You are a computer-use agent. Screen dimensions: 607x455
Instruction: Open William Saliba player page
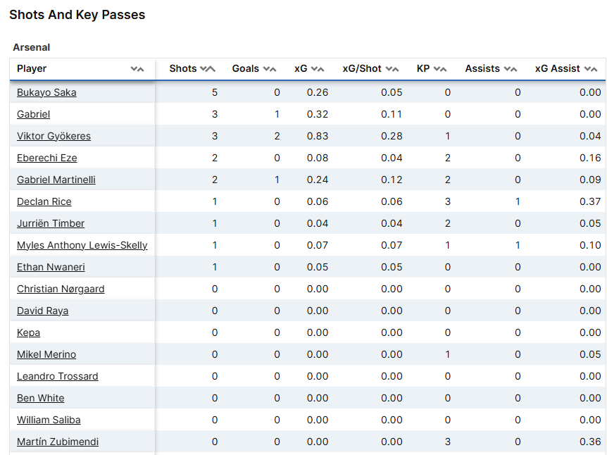[x=49, y=420]
